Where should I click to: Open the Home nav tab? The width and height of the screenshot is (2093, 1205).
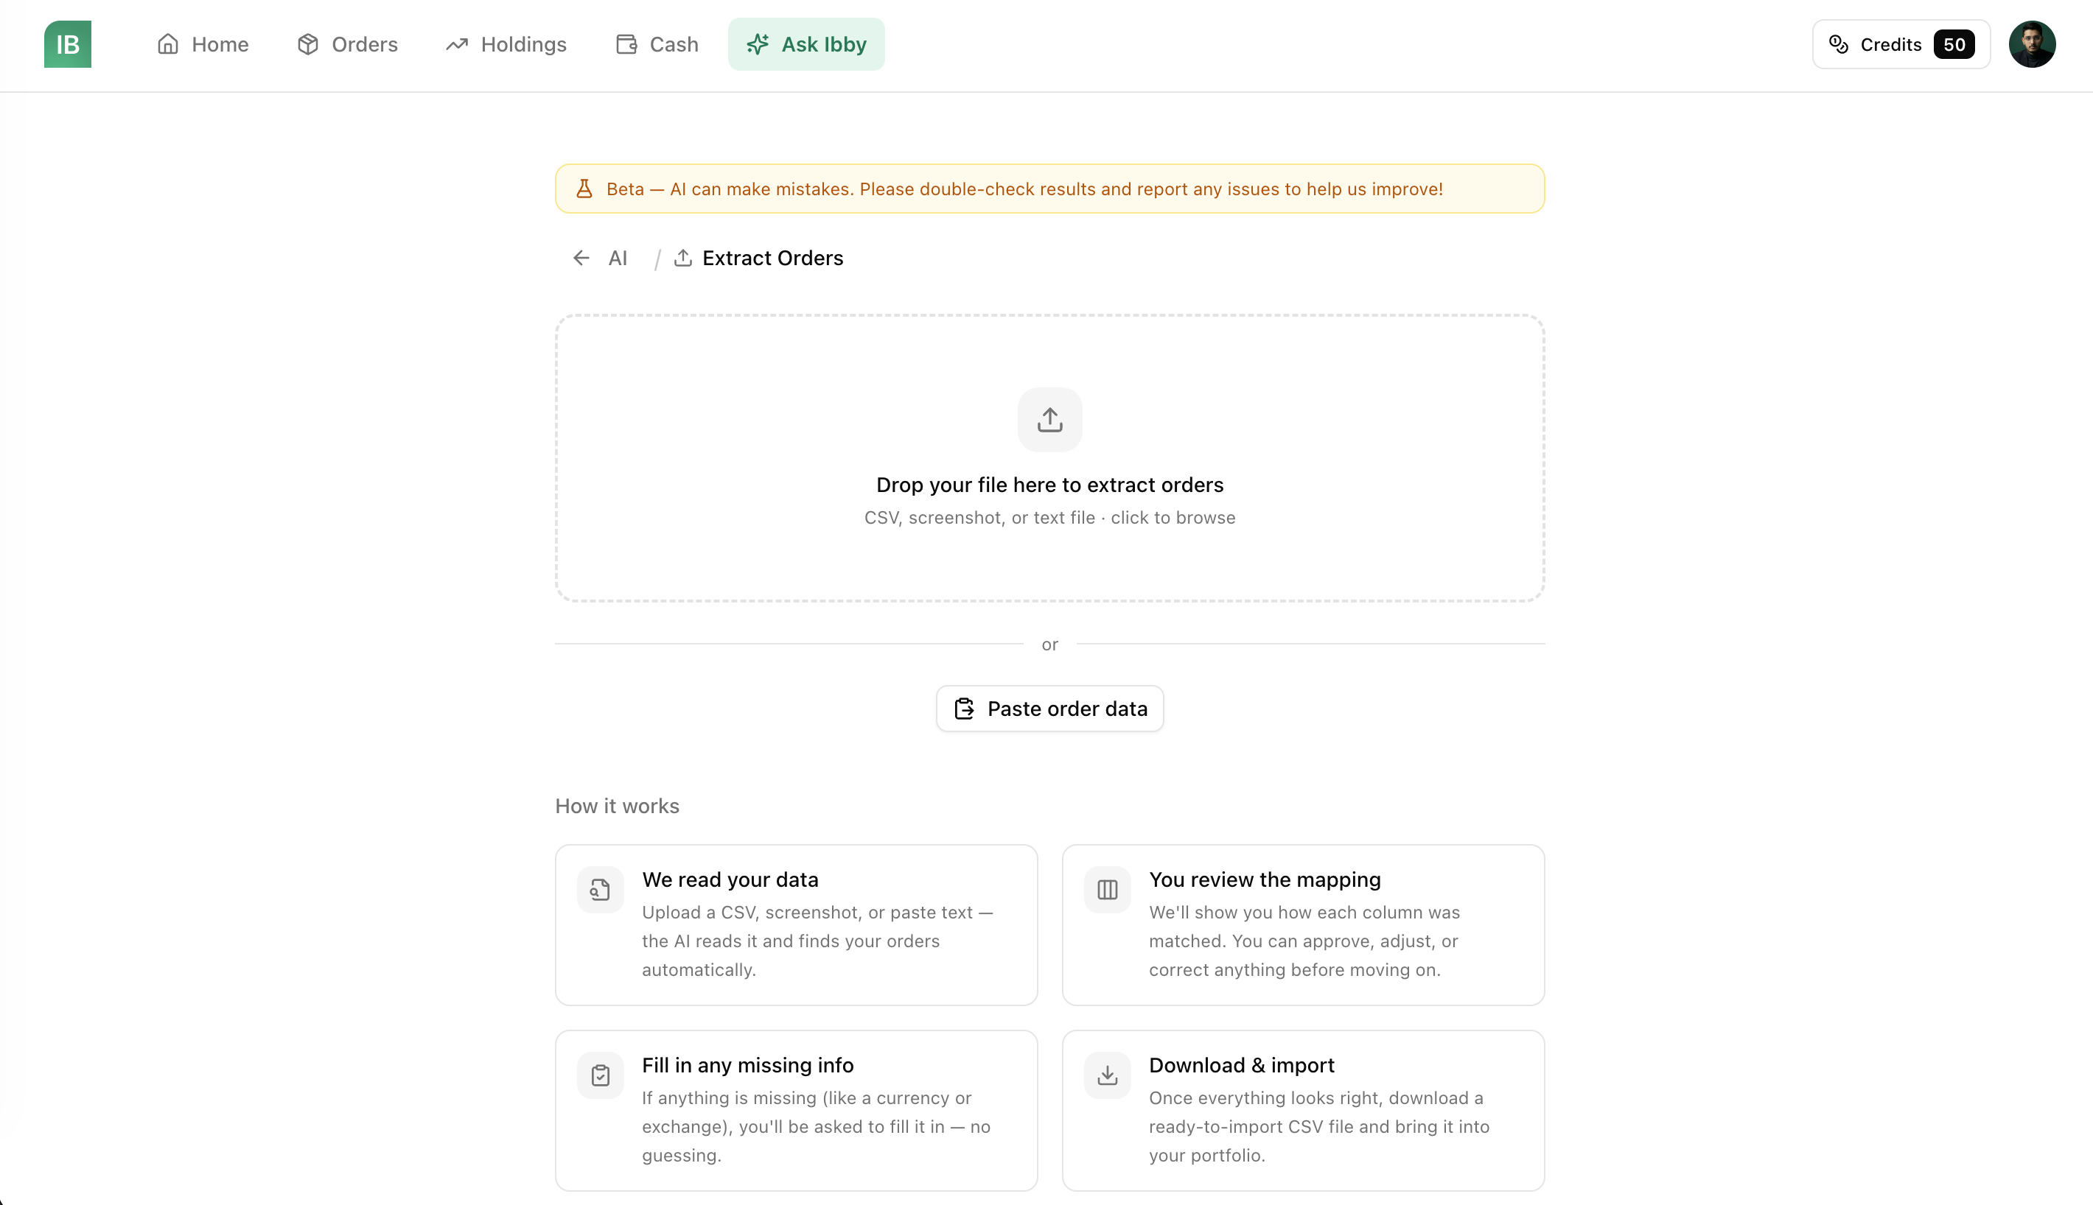pyautogui.click(x=203, y=44)
